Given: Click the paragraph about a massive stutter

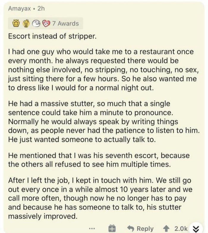Looking at the screenshot, I should click(104, 122).
